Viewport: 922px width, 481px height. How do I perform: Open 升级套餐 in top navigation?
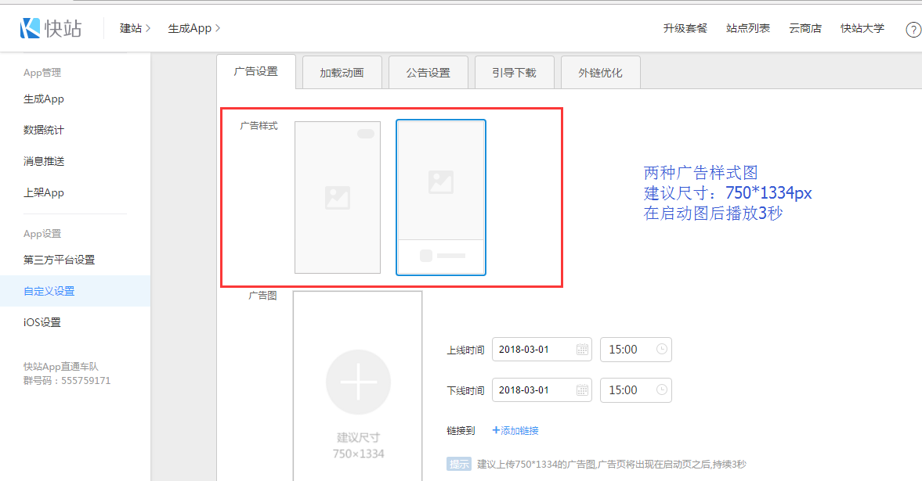pyautogui.click(x=685, y=28)
